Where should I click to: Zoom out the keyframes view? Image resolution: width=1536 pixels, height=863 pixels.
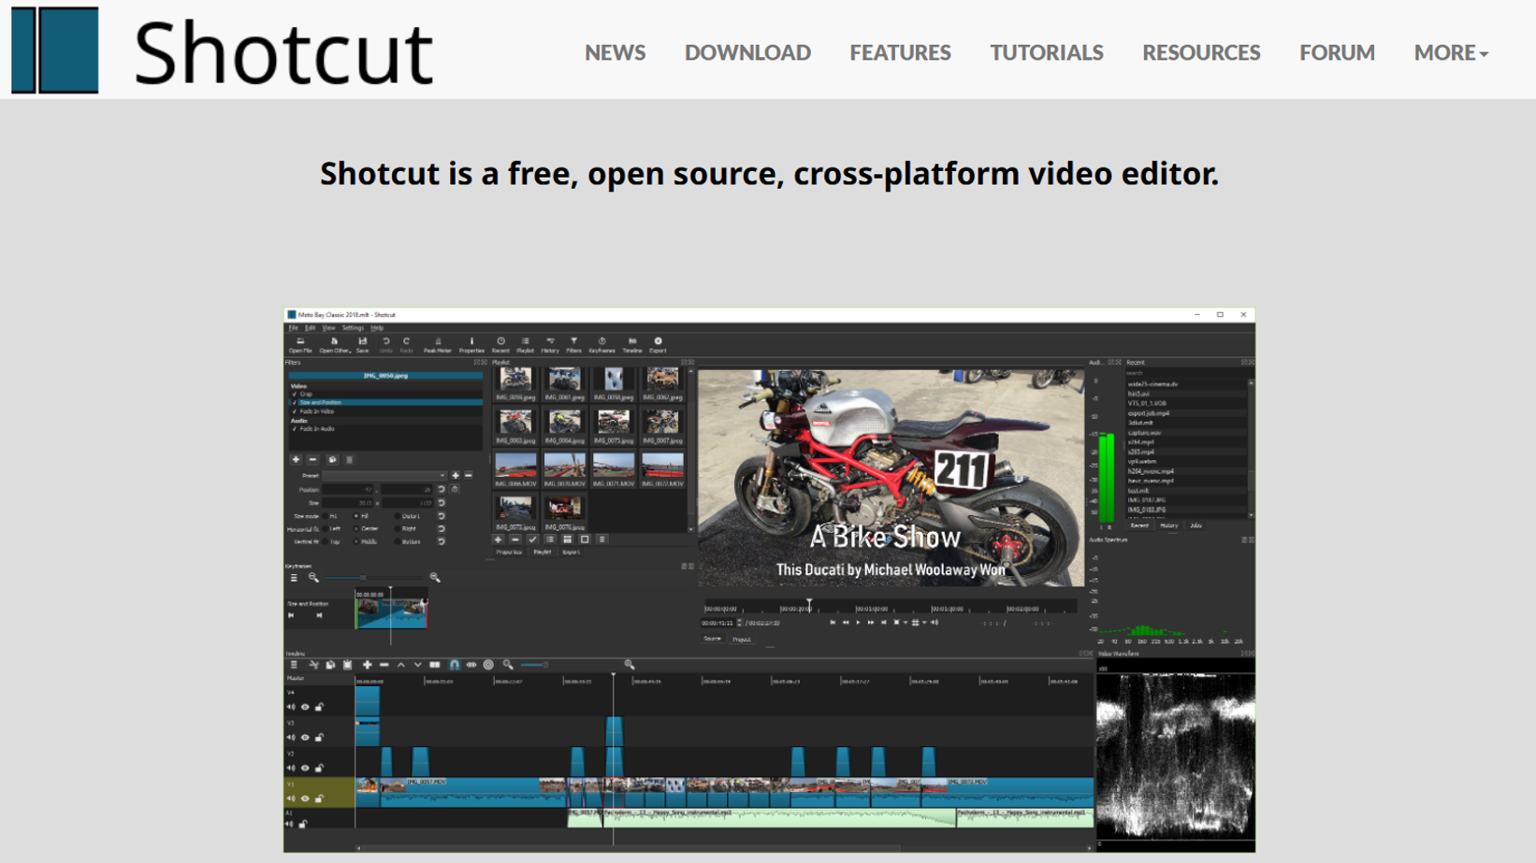coord(313,578)
